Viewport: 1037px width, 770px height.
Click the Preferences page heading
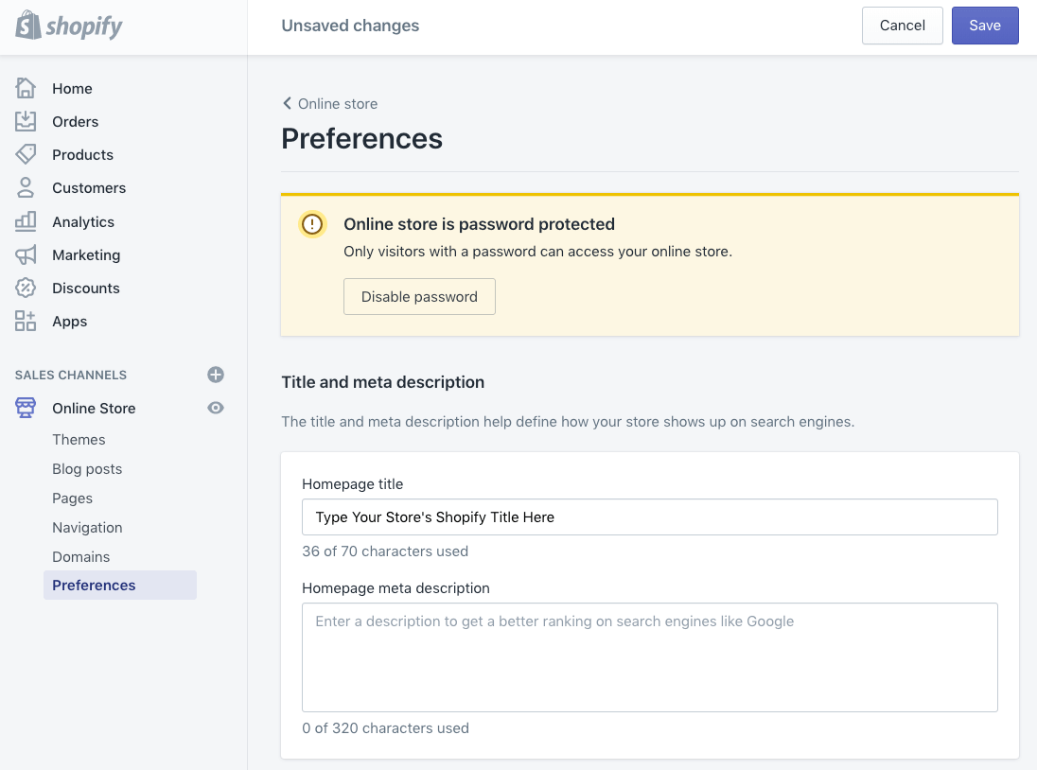361,139
